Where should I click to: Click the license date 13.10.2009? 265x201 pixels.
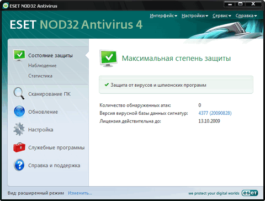coord(209,121)
